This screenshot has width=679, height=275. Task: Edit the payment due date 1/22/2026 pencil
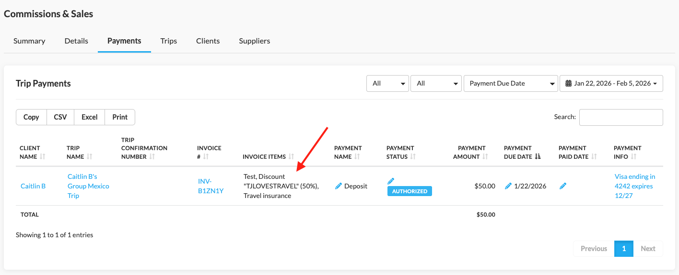[508, 186]
